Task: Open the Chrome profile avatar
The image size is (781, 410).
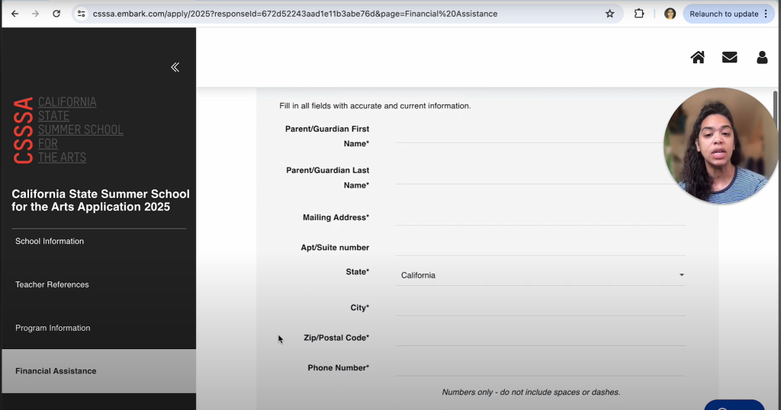Action: click(x=670, y=14)
